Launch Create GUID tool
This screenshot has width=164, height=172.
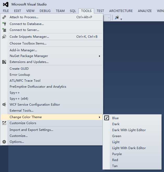click(x=52, y=69)
